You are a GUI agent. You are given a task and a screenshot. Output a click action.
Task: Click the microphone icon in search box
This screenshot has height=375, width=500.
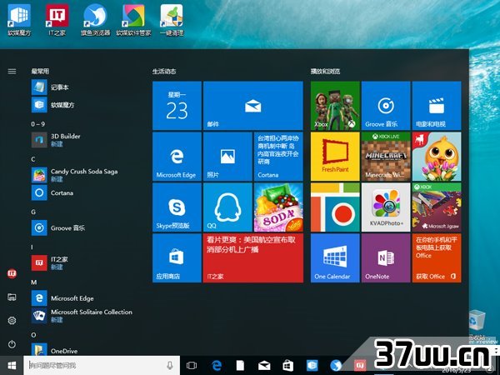(170, 366)
